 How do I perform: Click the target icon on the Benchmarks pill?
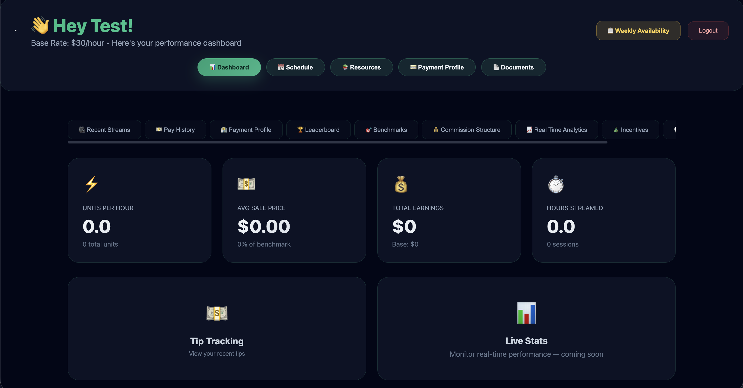pyautogui.click(x=368, y=130)
